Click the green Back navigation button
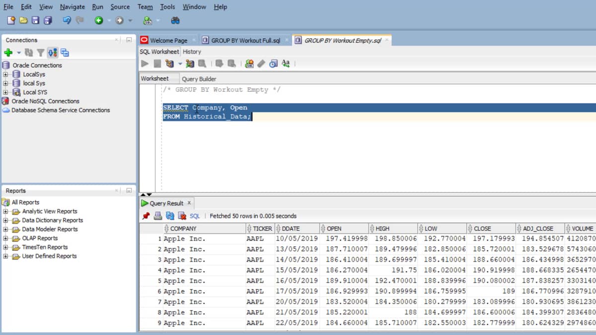This screenshot has width=596, height=335. 99,20
